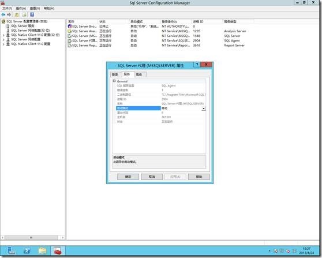Click the SQL Server 代理 service row icon
Image resolution: width=322 pixels, height=258 pixels.
[70, 40]
